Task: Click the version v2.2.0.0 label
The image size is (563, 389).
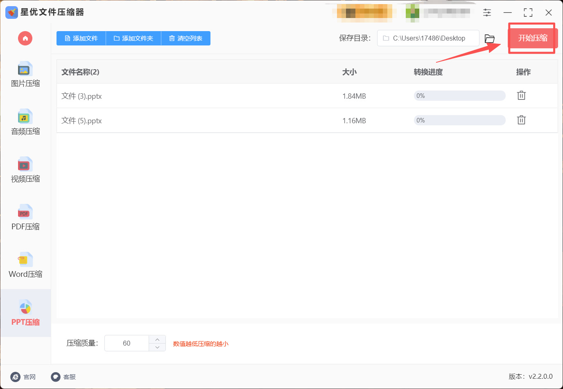Action: point(531,376)
